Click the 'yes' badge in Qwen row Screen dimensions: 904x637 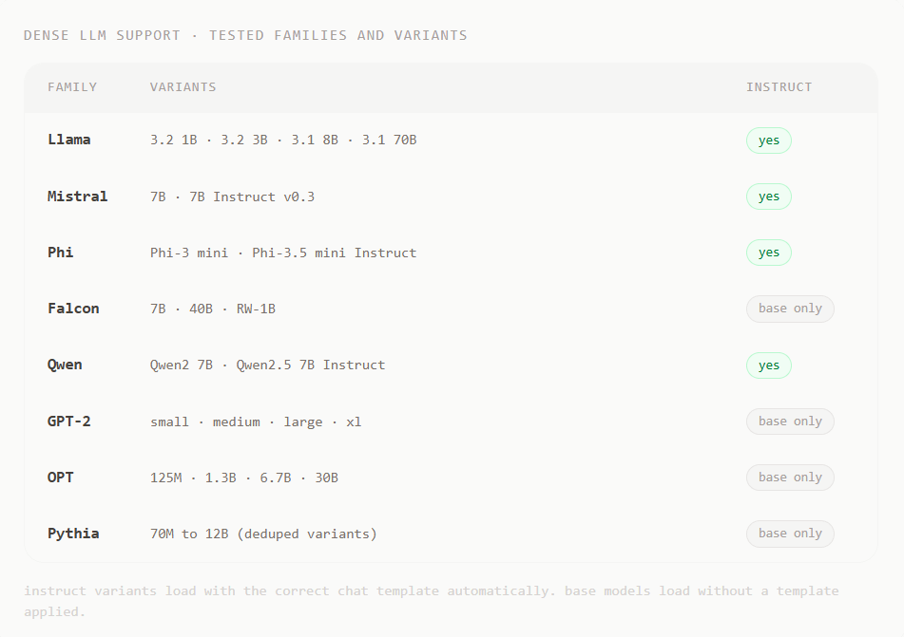pyautogui.click(x=768, y=365)
